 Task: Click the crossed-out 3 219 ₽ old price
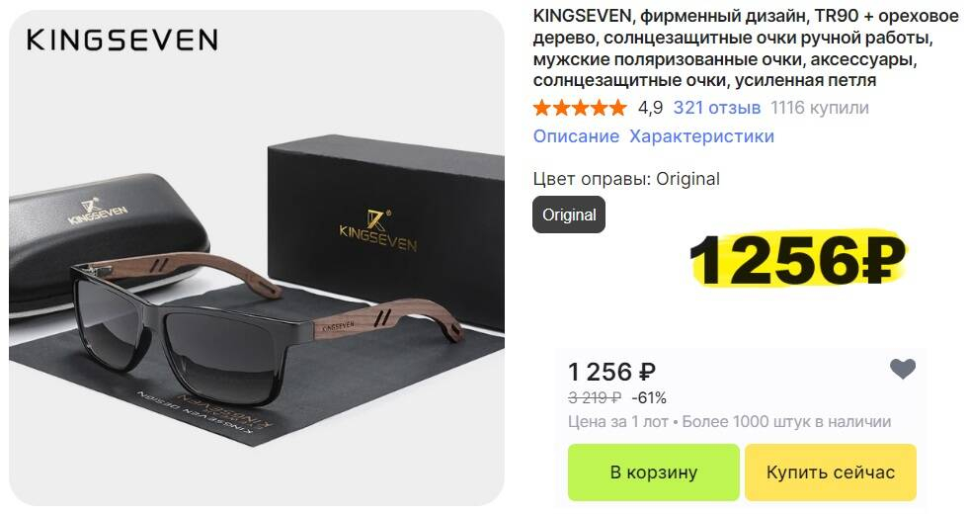595,398
